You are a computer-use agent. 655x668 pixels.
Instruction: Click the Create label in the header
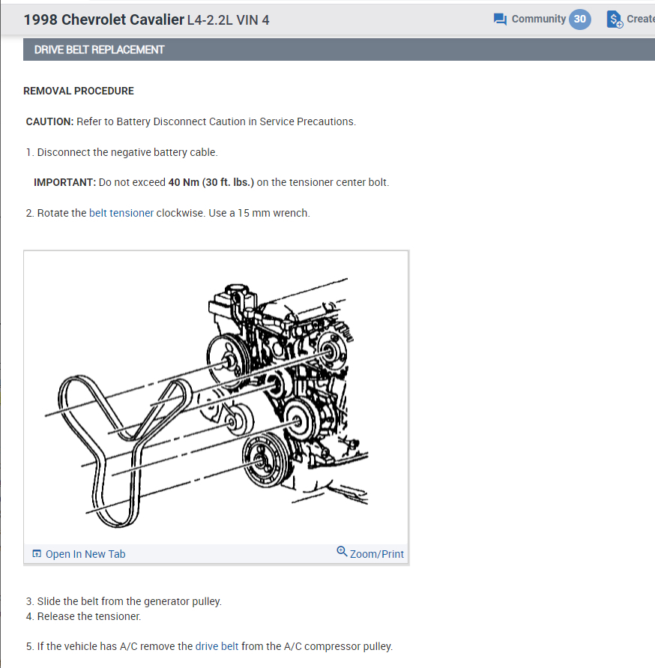641,19
